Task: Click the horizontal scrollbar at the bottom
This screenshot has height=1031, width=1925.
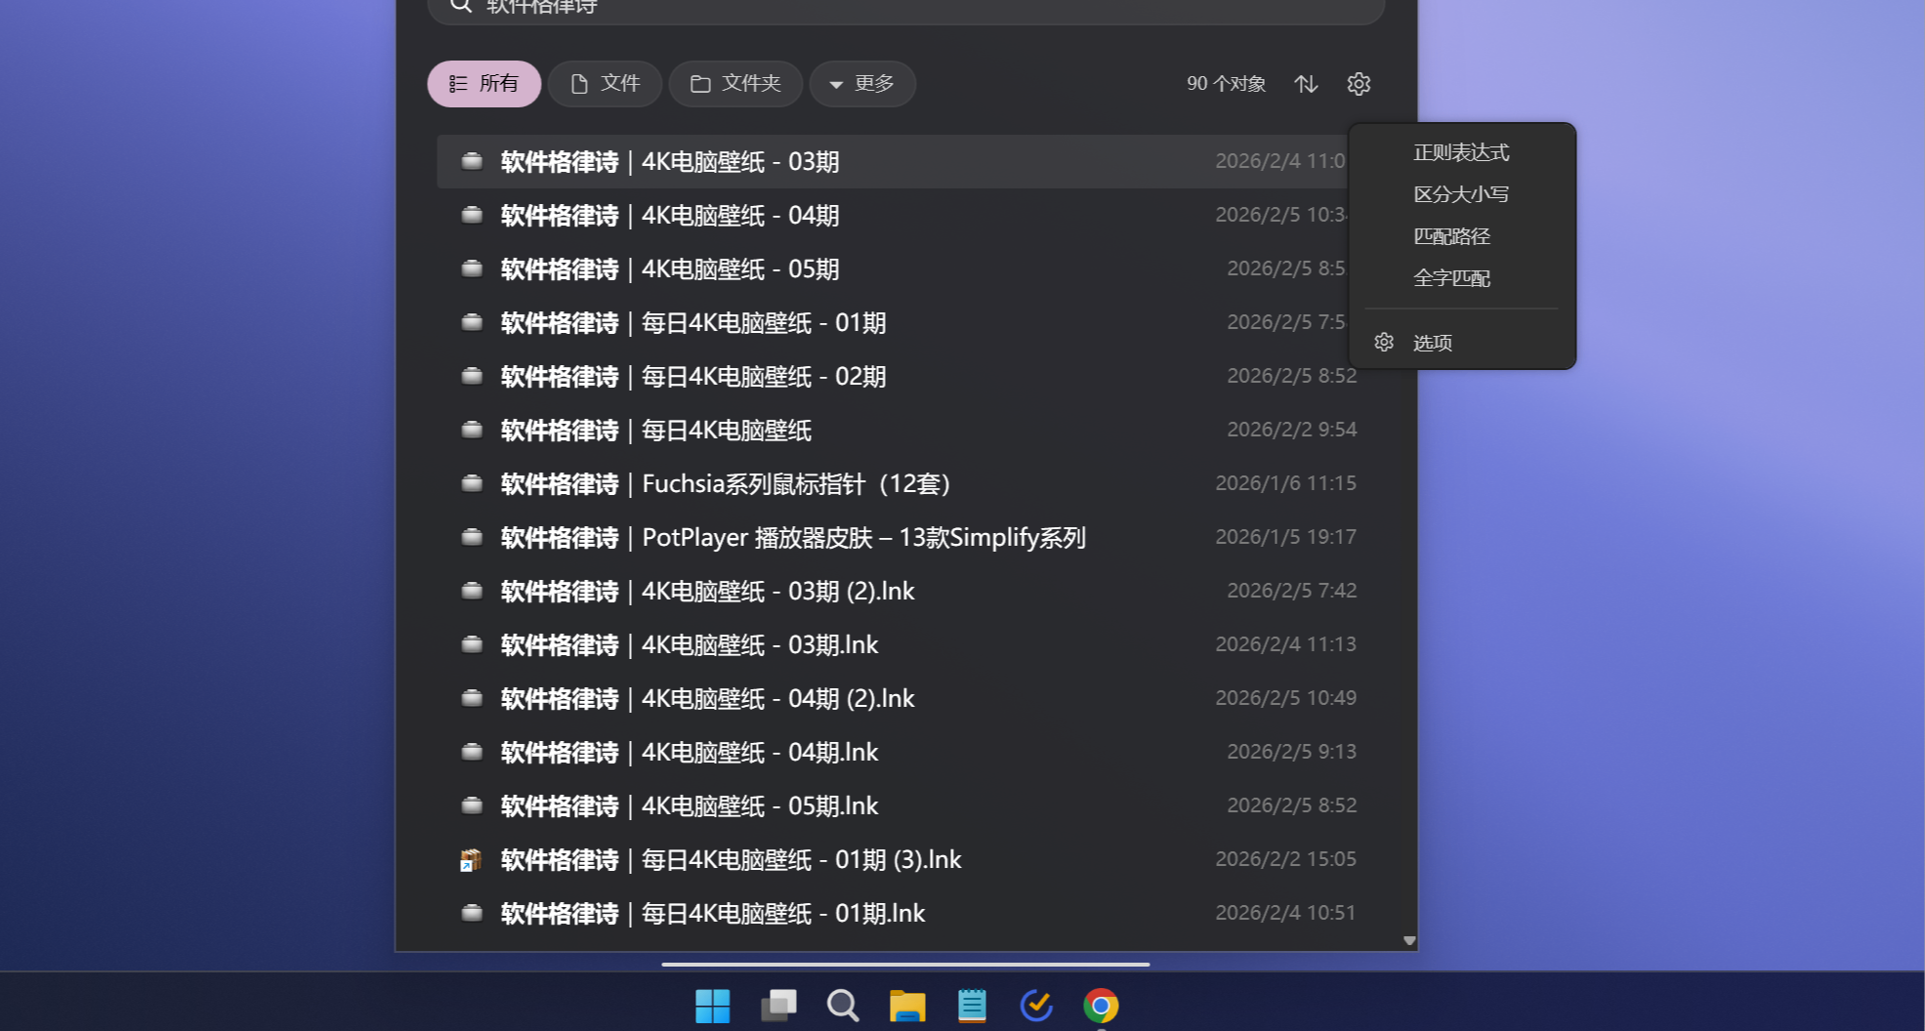Action: [x=905, y=964]
